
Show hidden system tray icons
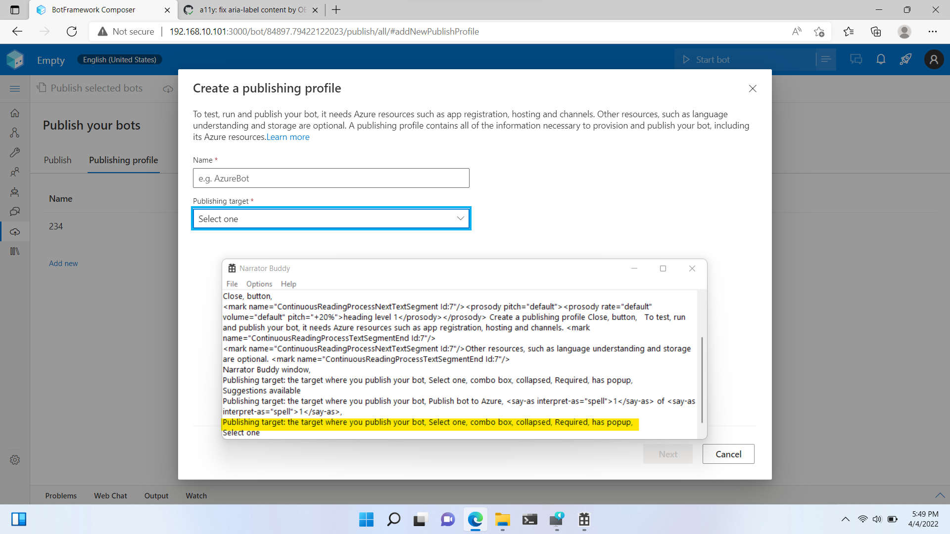click(845, 519)
